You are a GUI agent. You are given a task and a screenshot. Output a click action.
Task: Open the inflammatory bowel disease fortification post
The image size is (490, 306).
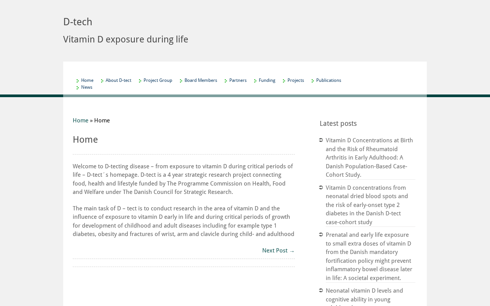(x=369, y=256)
